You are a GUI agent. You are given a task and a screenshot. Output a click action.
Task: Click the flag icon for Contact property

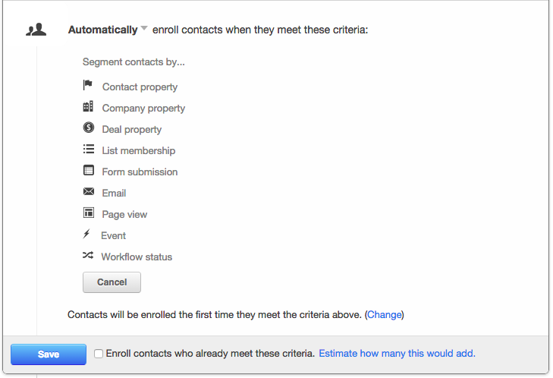pos(87,85)
